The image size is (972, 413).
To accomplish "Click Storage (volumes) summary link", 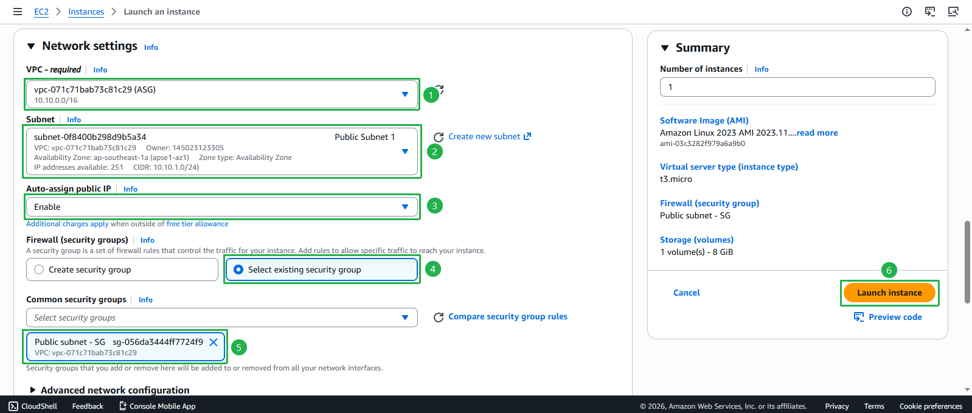I will [696, 240].
